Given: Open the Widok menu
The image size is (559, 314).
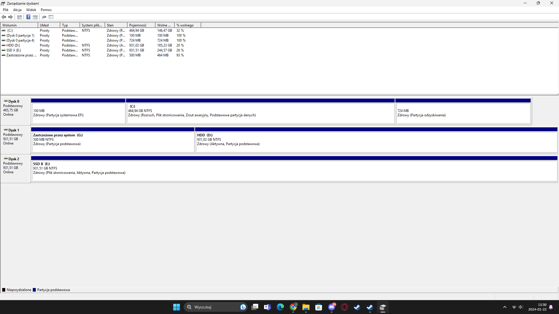Looking at the screenshot, I should (31, 10).
